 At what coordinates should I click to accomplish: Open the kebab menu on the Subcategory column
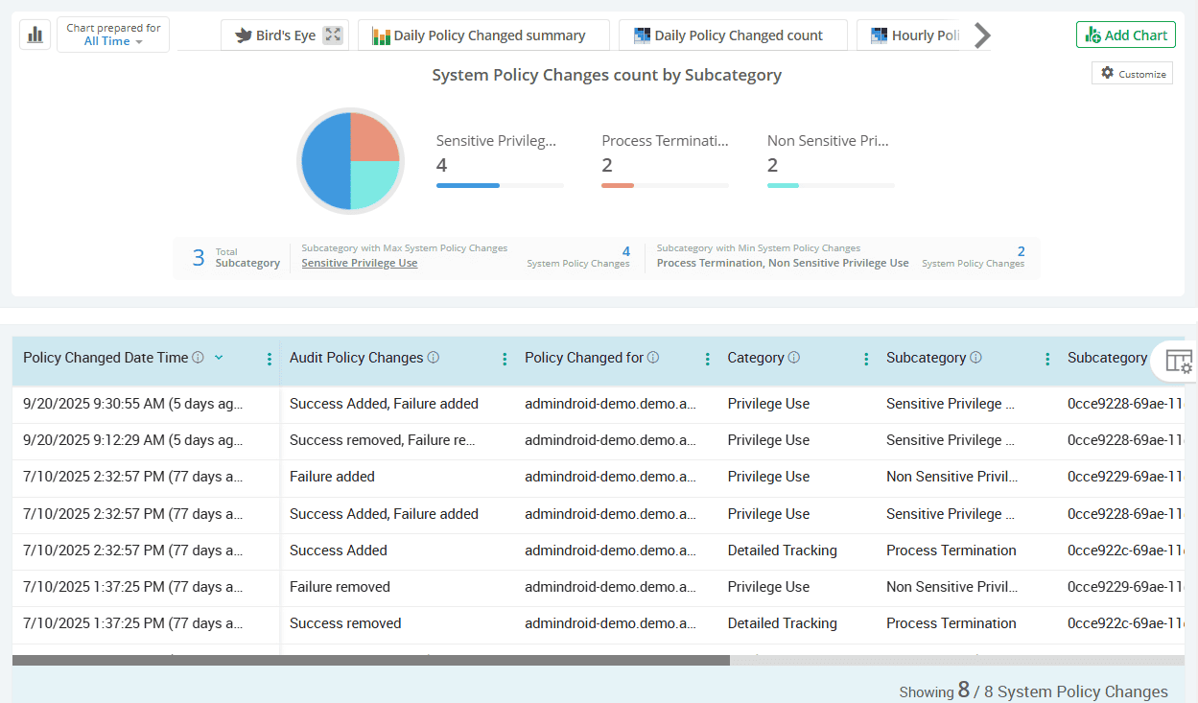point(1046,358)
